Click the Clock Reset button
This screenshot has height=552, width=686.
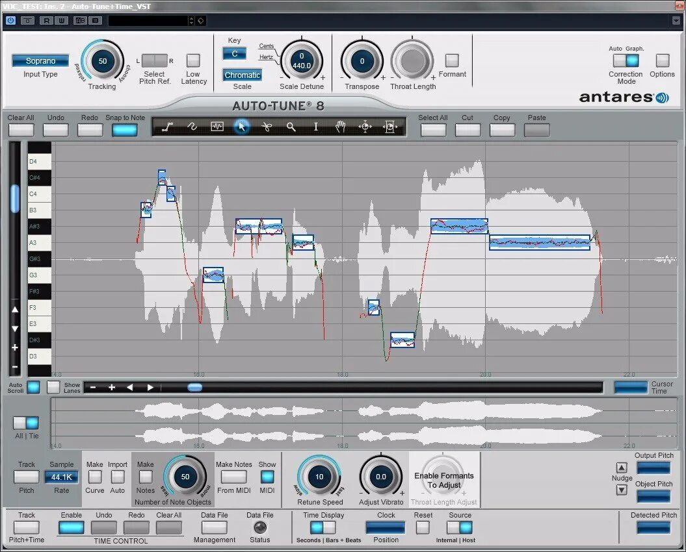(423, 527)
